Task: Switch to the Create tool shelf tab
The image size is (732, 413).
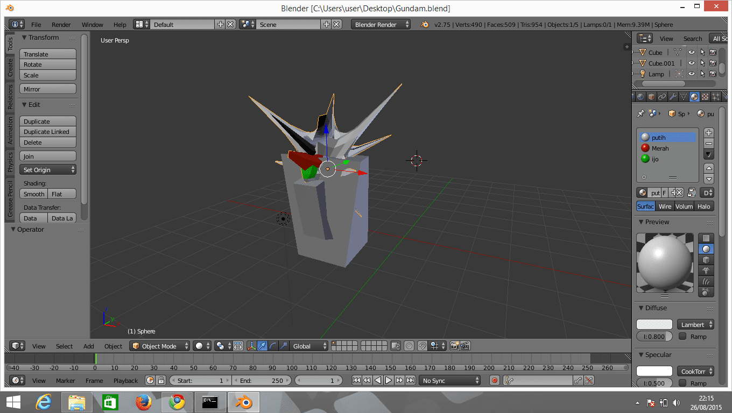Action: [10, 68]
